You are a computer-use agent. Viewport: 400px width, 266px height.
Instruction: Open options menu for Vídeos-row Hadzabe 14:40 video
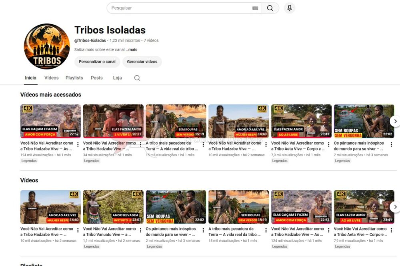pos(78,230)
